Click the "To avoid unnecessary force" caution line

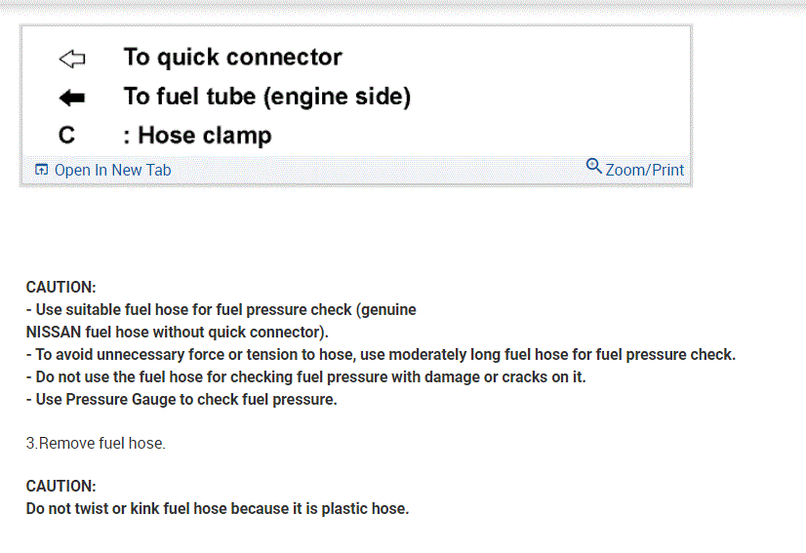[381, 354]
